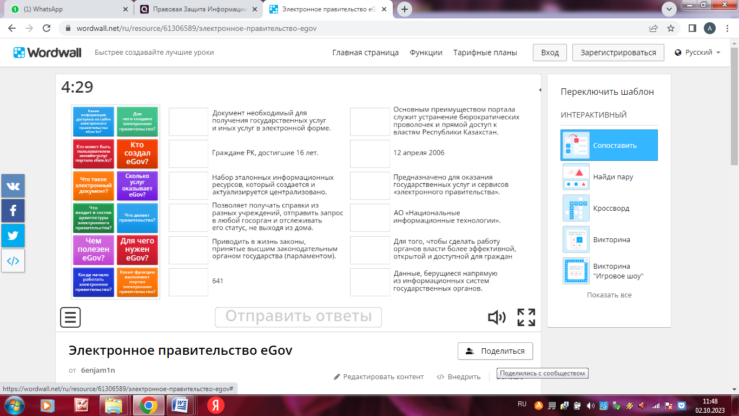739x416 pixels.
Task: Click the Wordwall logo
Action: pos(48,53)
